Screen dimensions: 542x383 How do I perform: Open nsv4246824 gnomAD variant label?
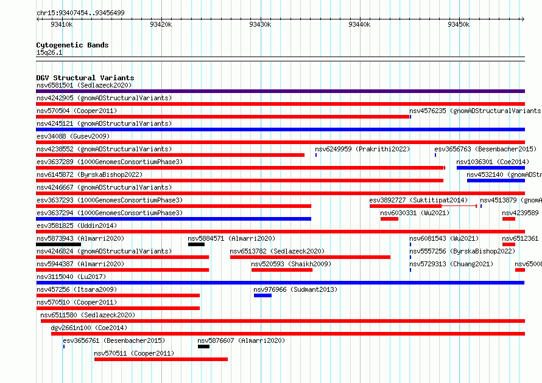coord(104,251)
